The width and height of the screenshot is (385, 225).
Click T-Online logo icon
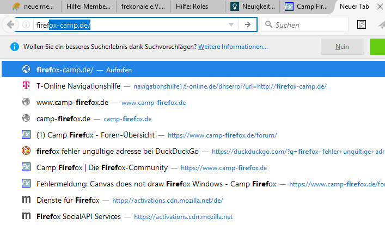[26, 85]
